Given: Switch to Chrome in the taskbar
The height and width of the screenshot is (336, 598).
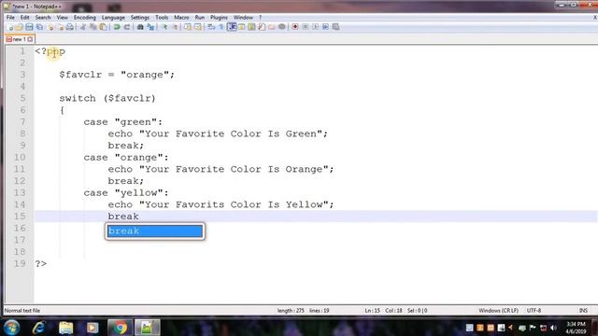Looking at the screenshot, I should [121, 328].
